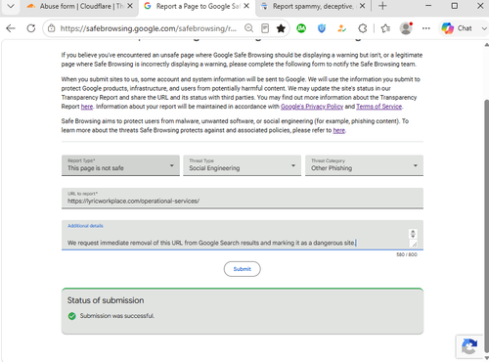Viewport: 489px width, 362px height.
Task: Open Google's Privacy Policy link
Action: 312,107
